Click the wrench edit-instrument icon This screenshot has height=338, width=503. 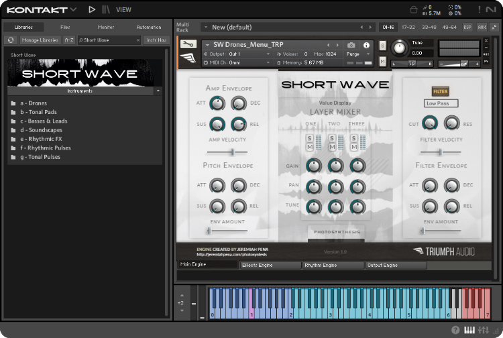click(x=188, y=45)
